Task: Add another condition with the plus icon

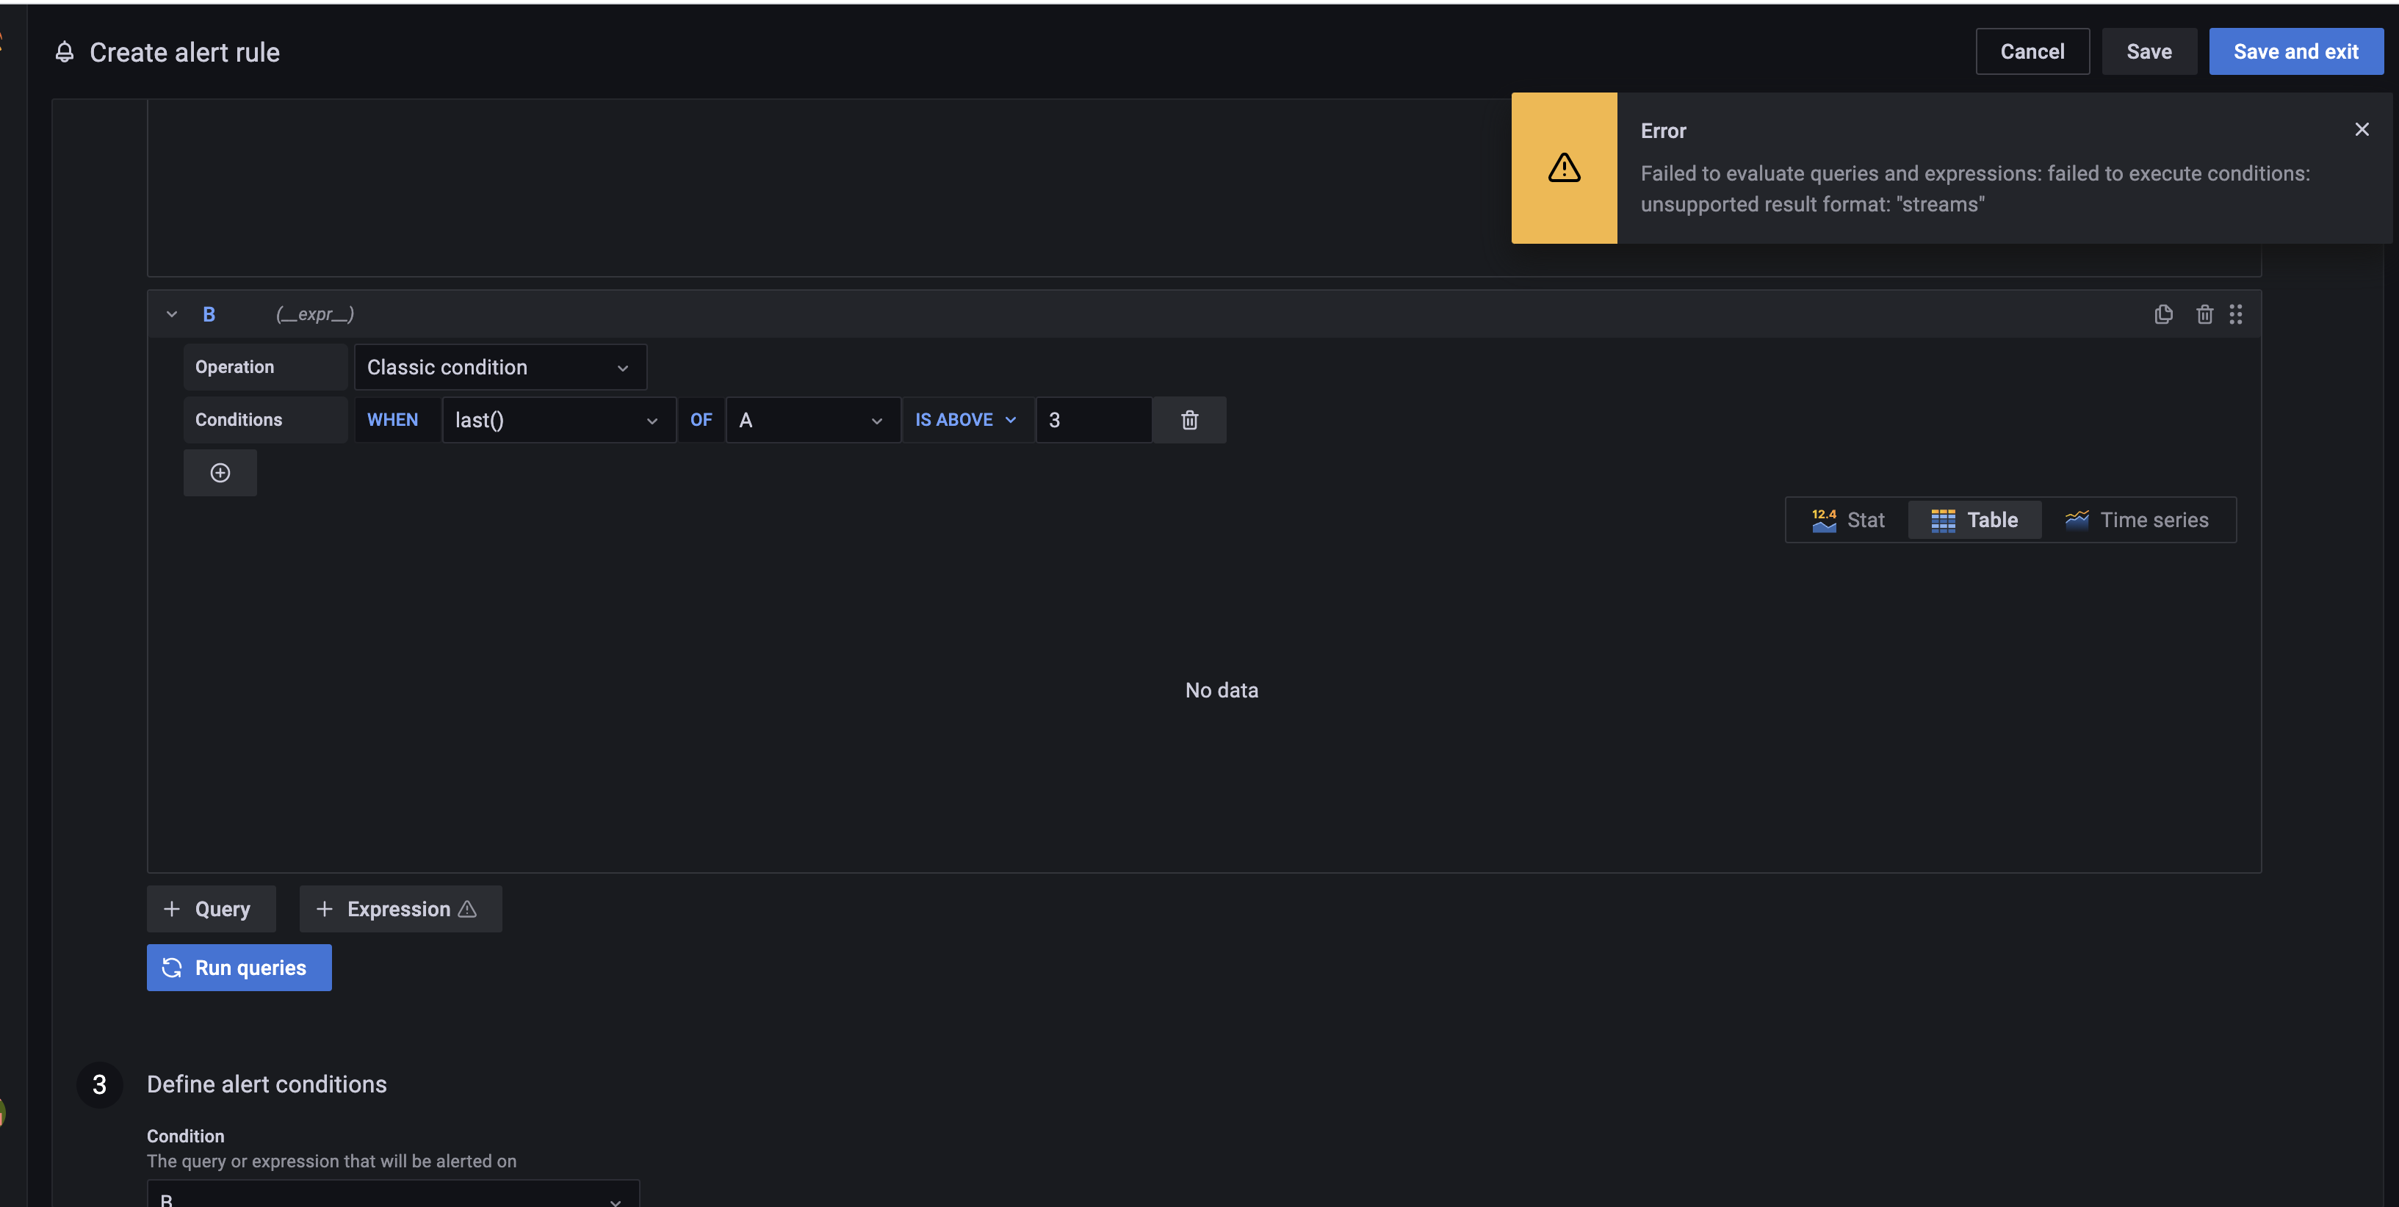Action: [x=220, y=473]
